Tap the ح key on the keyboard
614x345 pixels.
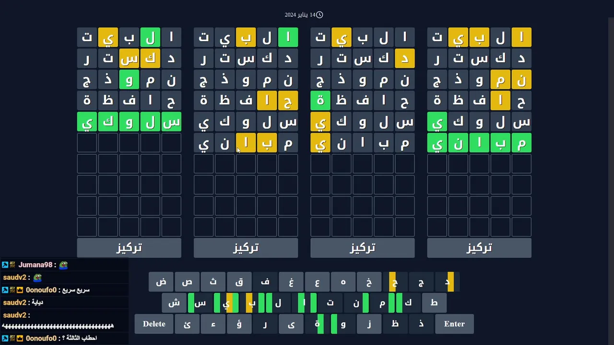(395, 282)
